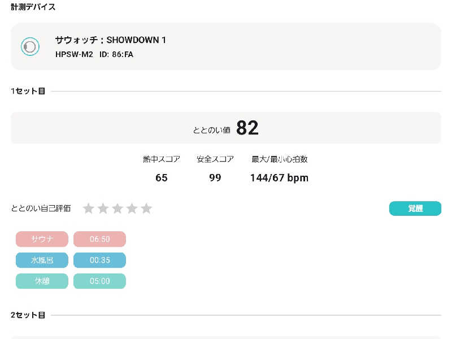Tap the rest time 05:00

99,281
